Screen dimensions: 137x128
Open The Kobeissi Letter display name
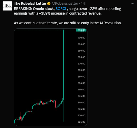tap(30, 3)
